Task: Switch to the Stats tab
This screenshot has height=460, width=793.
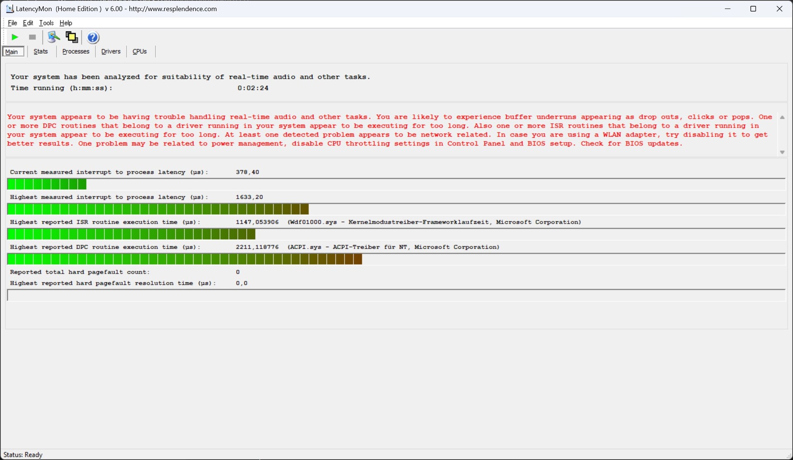Action: pyautogui.click(x=40, y=52)
